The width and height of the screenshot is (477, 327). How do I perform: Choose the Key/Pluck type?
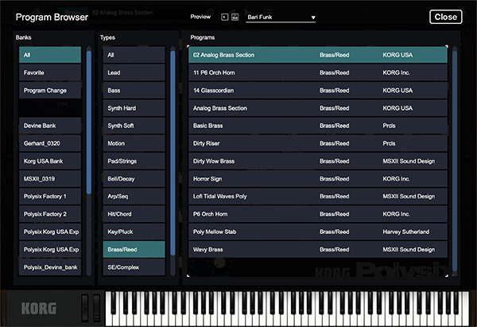point(134,232)
